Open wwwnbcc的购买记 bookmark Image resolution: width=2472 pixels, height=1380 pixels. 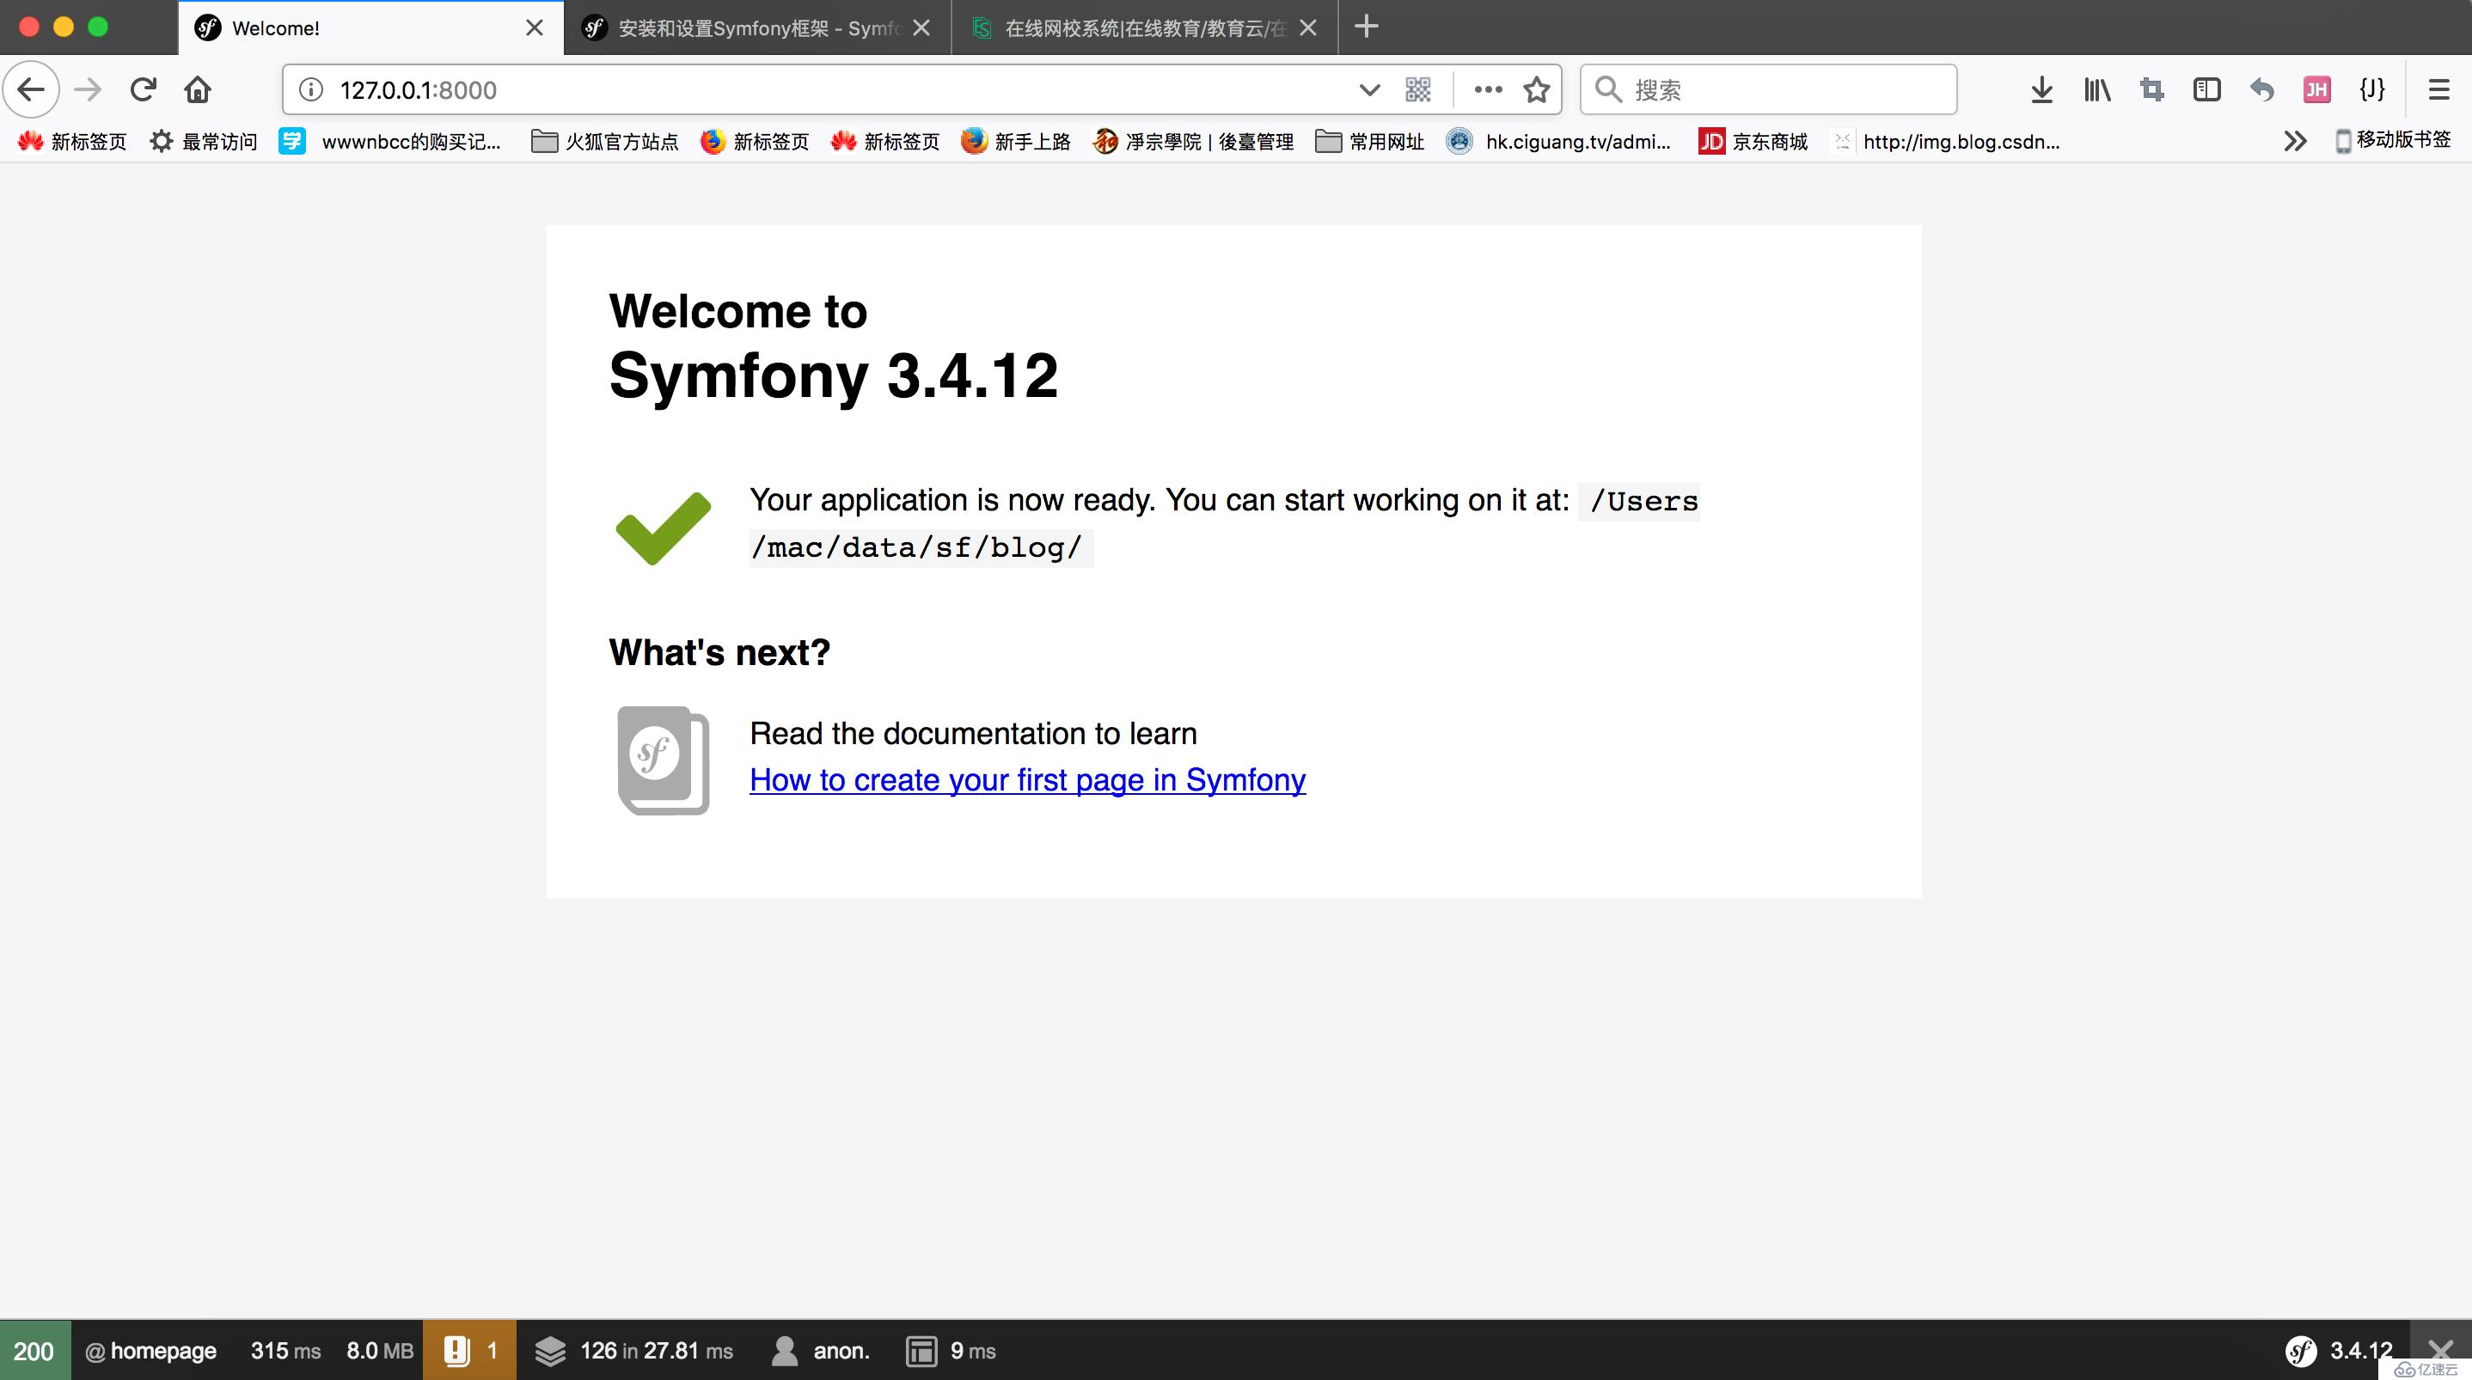(390, 141)
